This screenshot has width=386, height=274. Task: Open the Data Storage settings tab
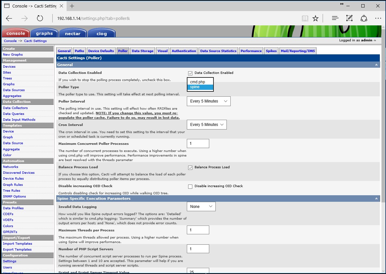(143, 51)
